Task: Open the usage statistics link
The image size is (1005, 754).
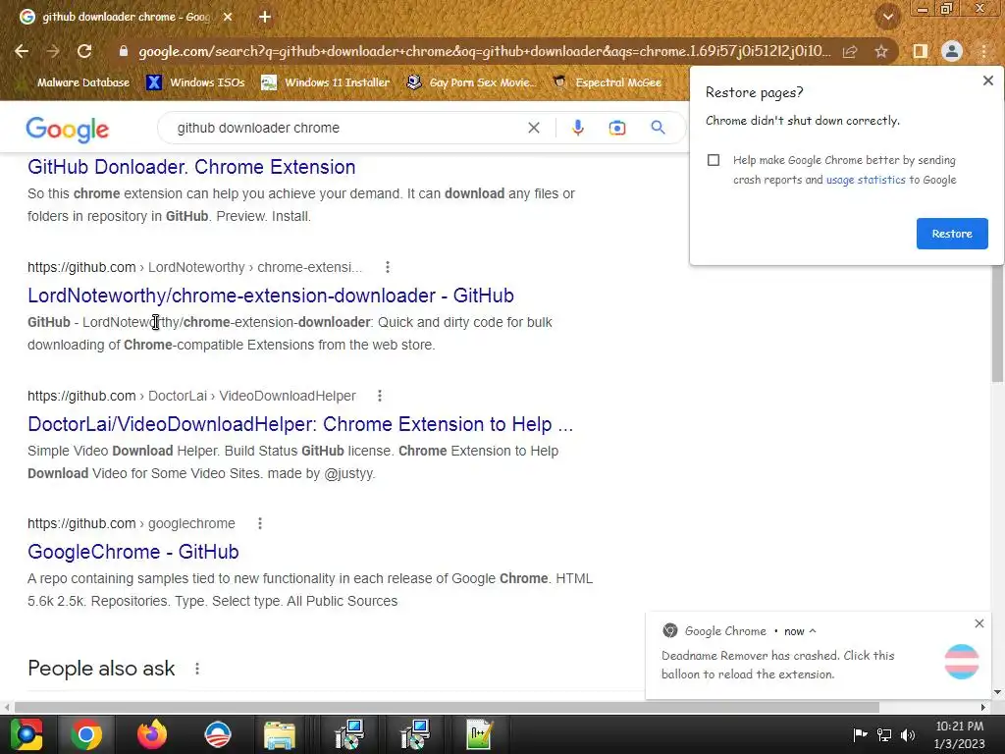Action: tap(866, 180)
